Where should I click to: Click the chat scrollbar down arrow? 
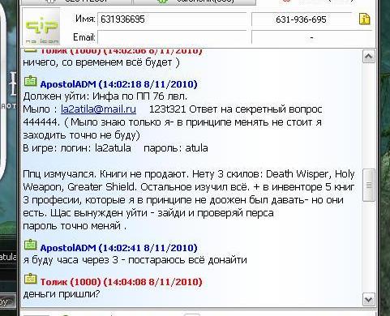[369, 300]
